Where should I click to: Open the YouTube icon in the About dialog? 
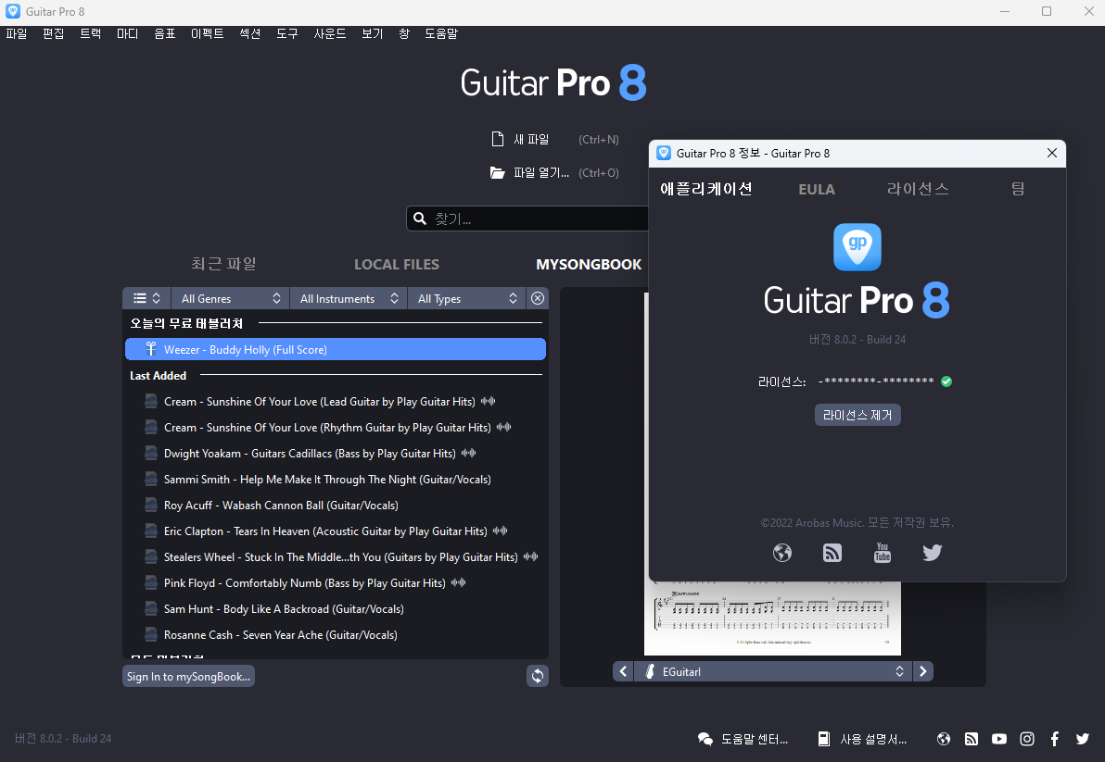(x=883, y=553)
